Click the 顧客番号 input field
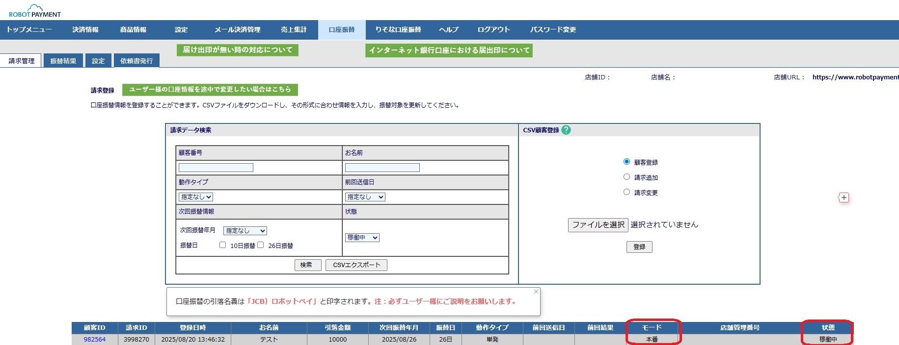This screenshot has width=899, height=345. (216, 168)
